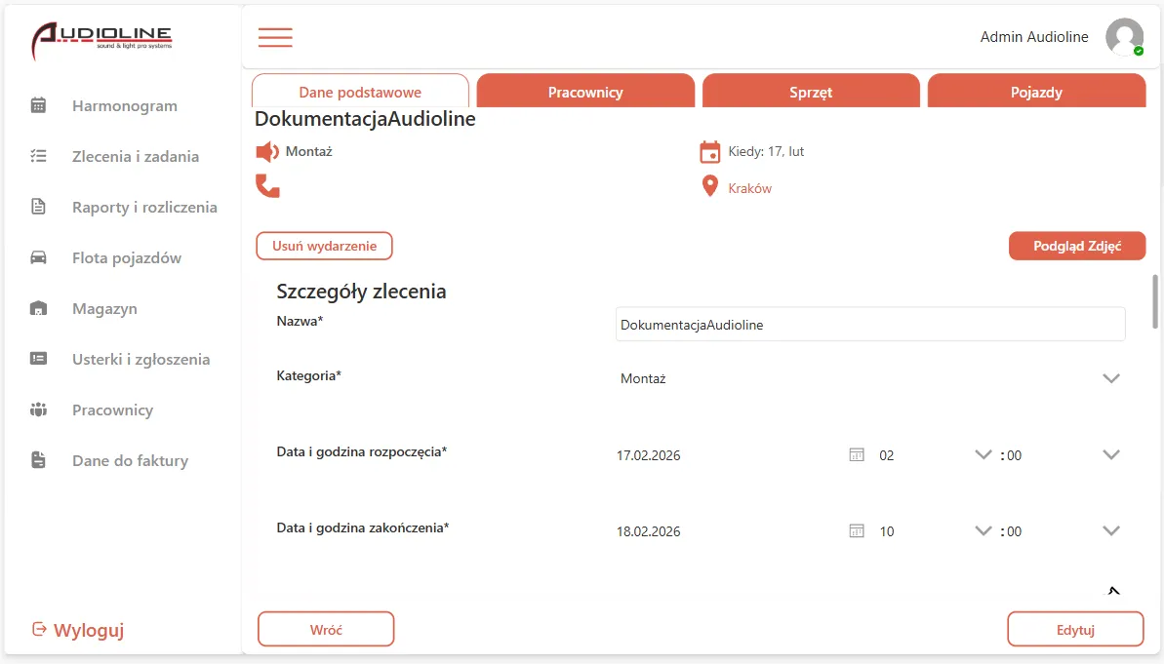Click the Harmonogram calendar icon
The height and width of the screenshot is (664, 1164).
point(39,105)
